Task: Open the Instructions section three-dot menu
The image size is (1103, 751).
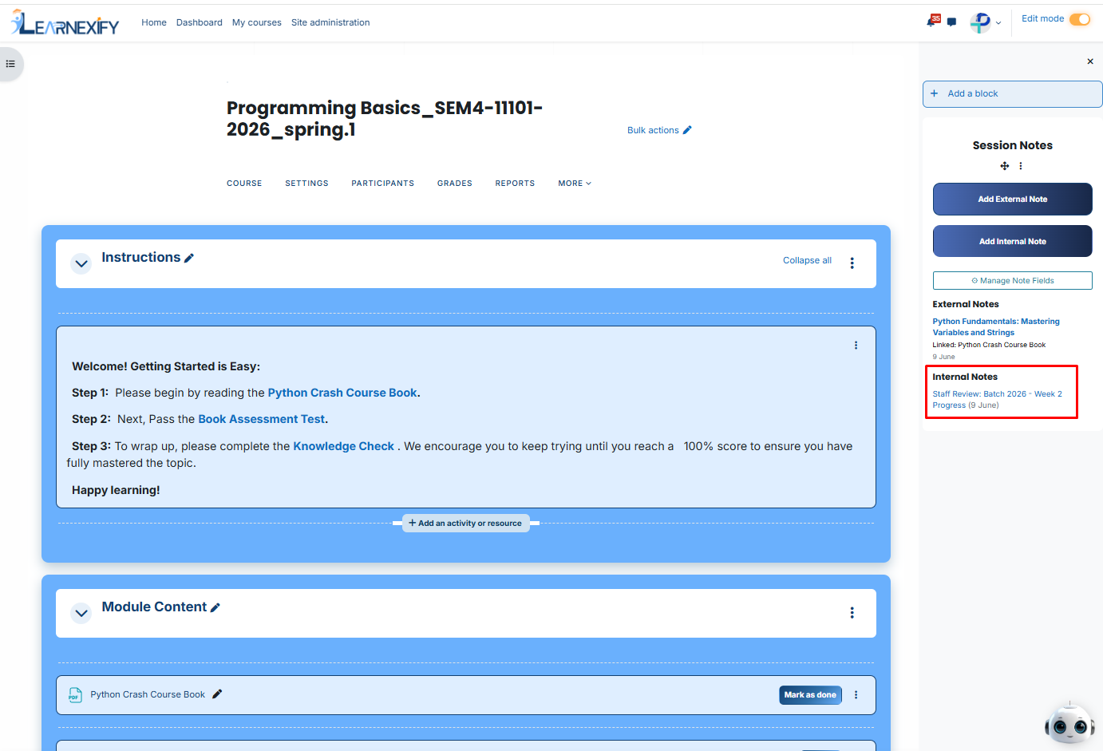Action: click(x=852, y=263)
